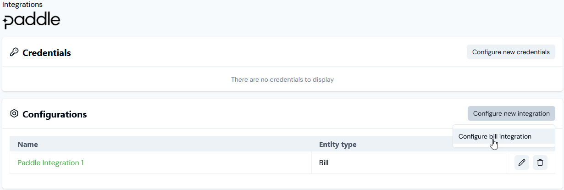Click blank space in the Credentials header bar
564x190 pixels.
[x=266, y=52]
